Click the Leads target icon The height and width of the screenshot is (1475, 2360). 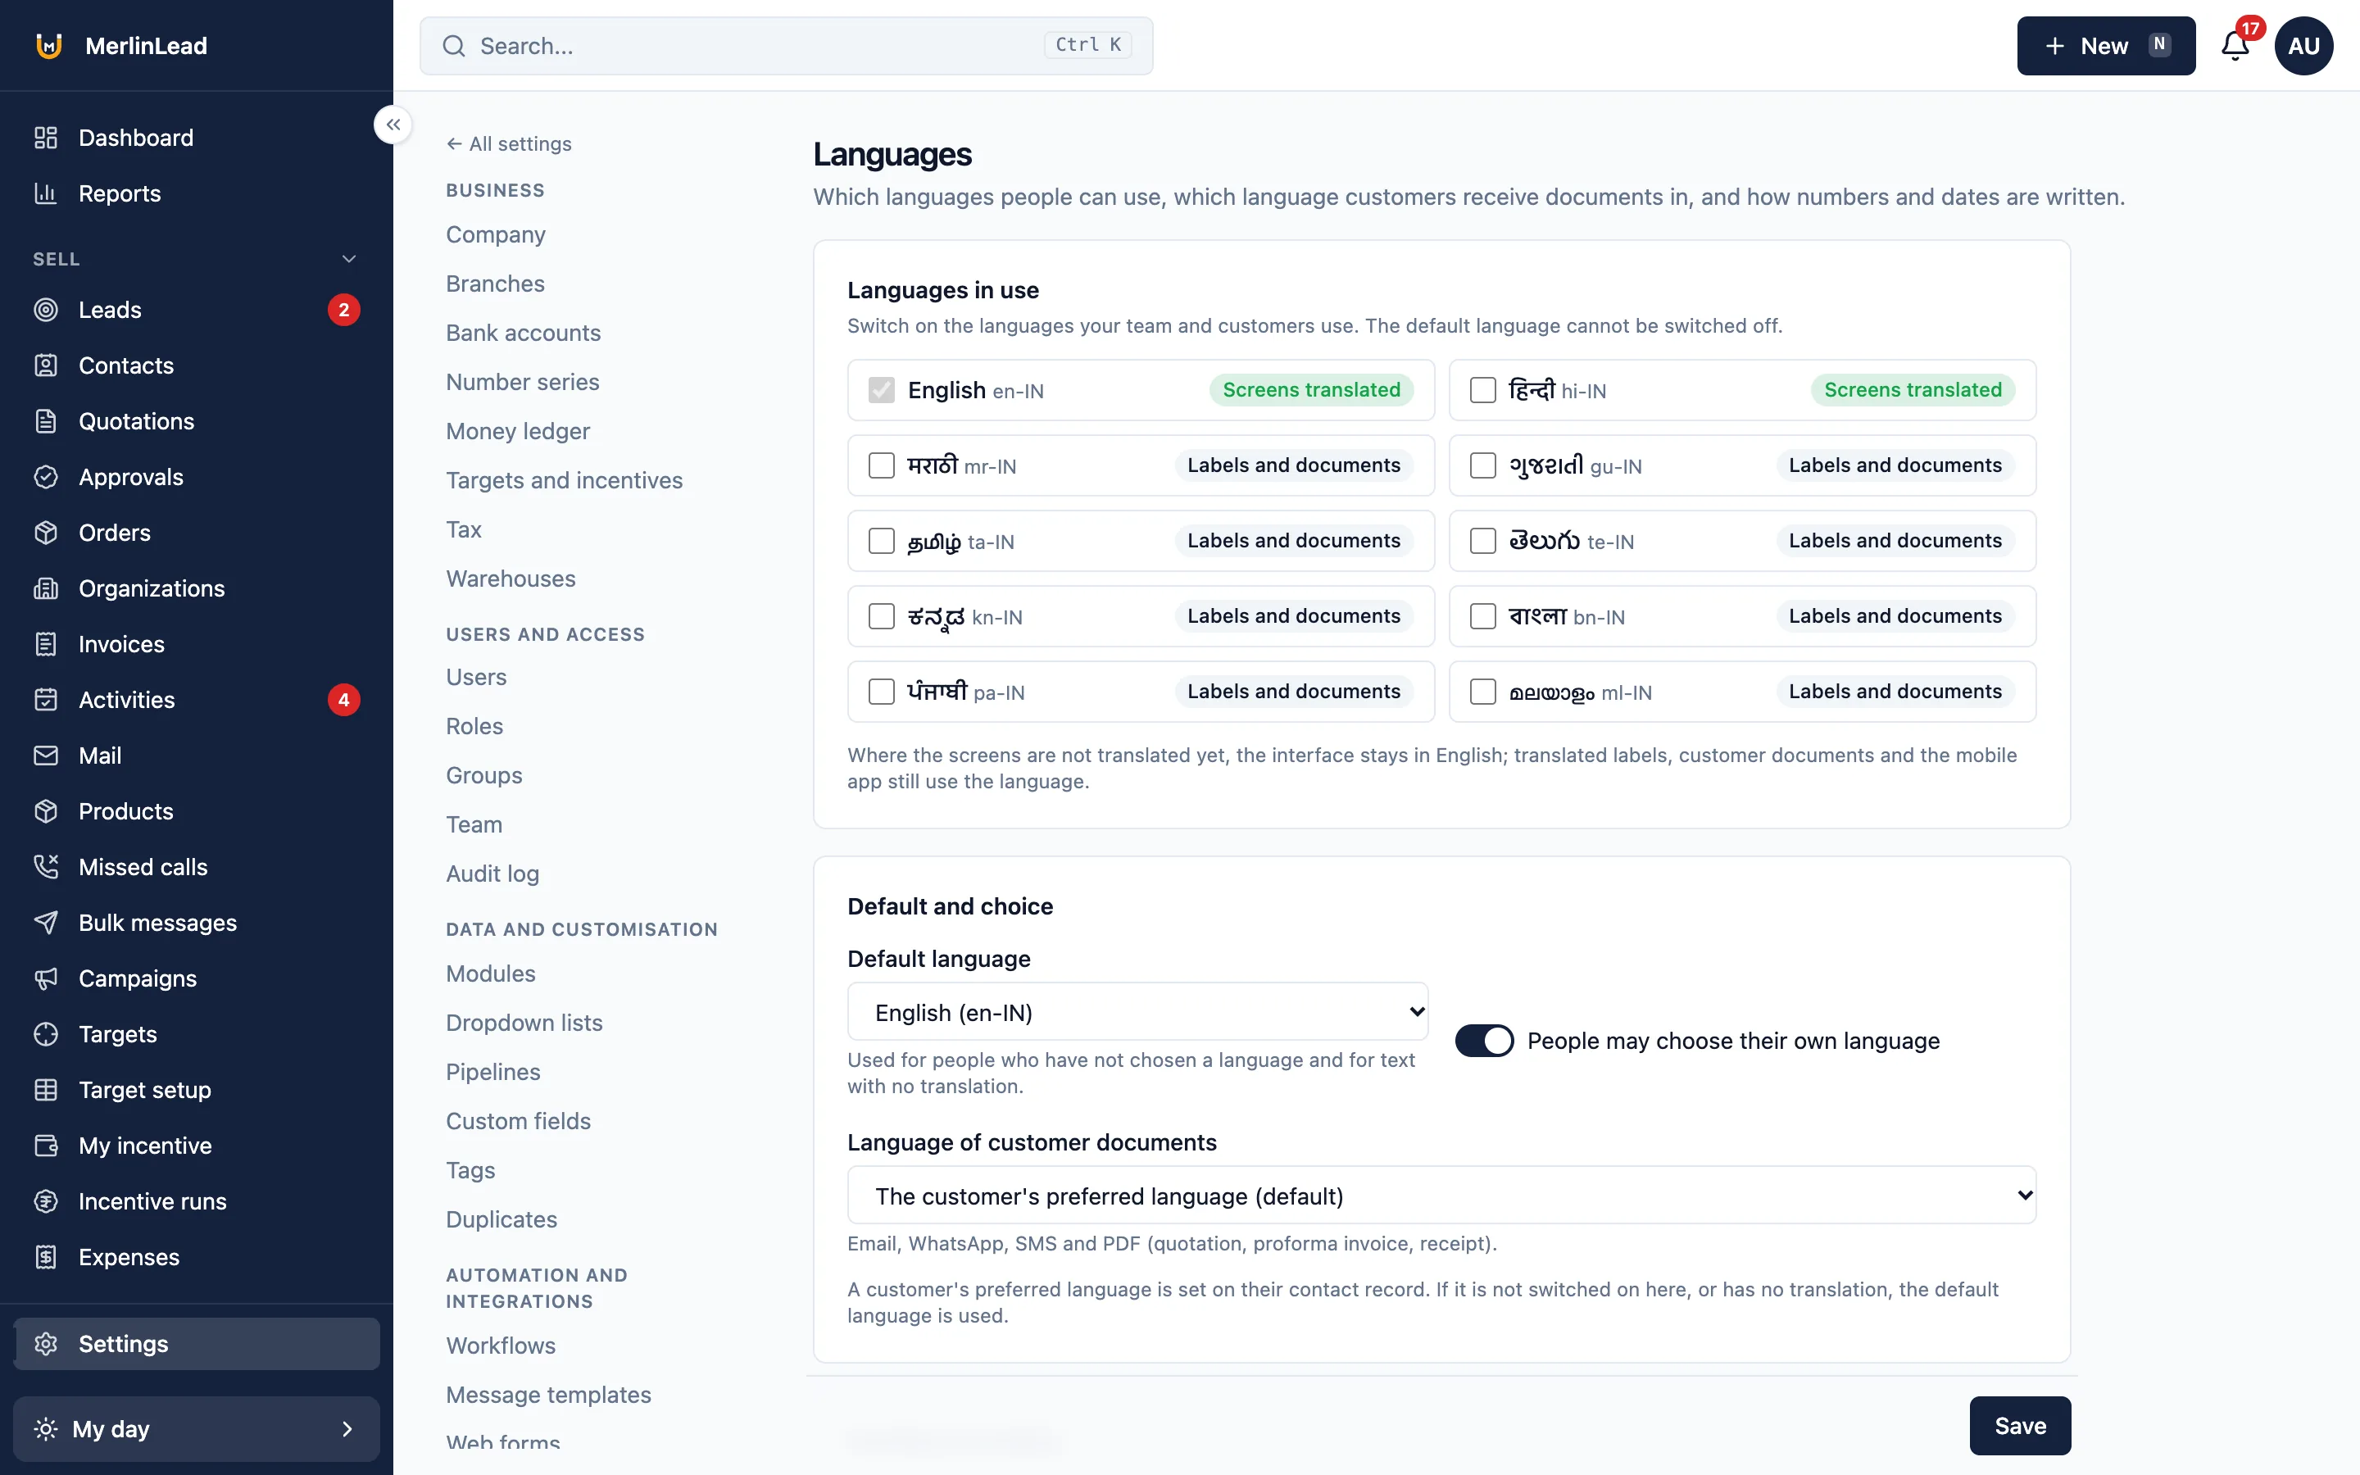[46, 309]
